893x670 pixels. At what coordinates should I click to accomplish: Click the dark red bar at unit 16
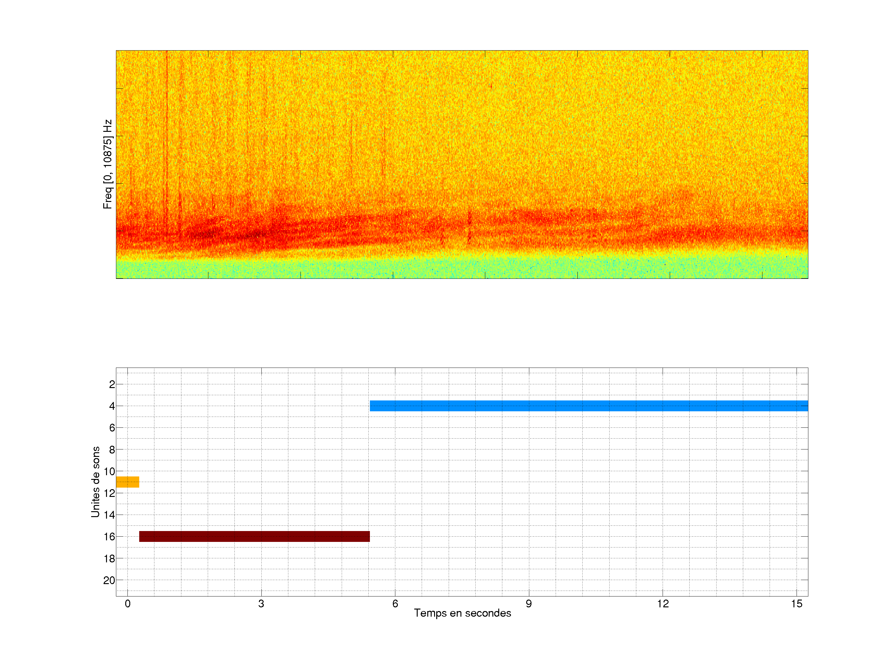point(254,536)
